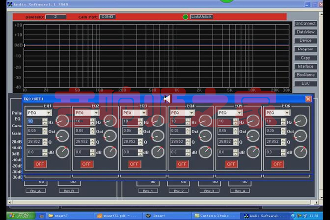Click horizontal scrollbar left arrow
The image size is (330, 220).
tap(10, 202)
